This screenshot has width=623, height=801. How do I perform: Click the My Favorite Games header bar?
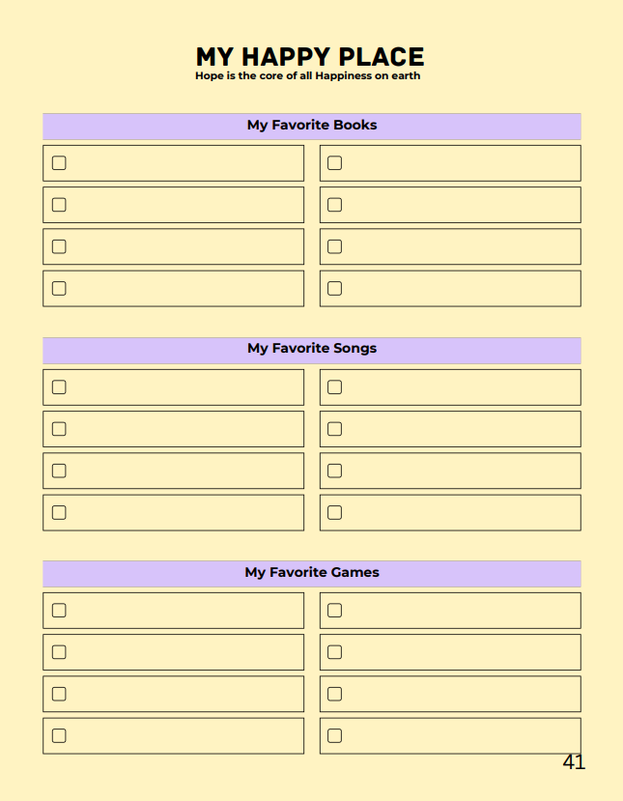tap(311, 573)
